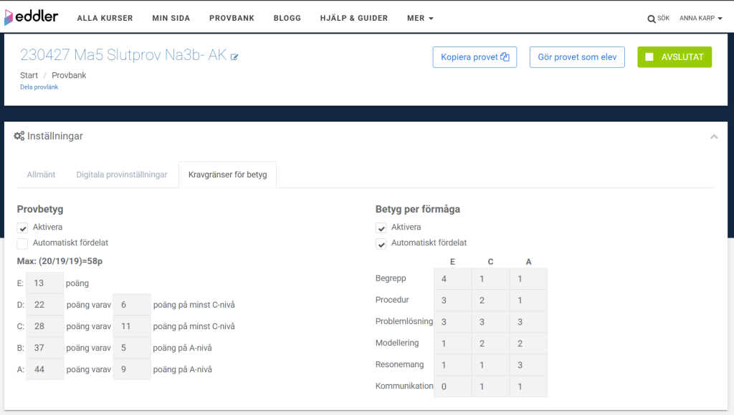Click the gears icon next to Inställningar
This screenshot has height=415, width=734.
point(19,136)
